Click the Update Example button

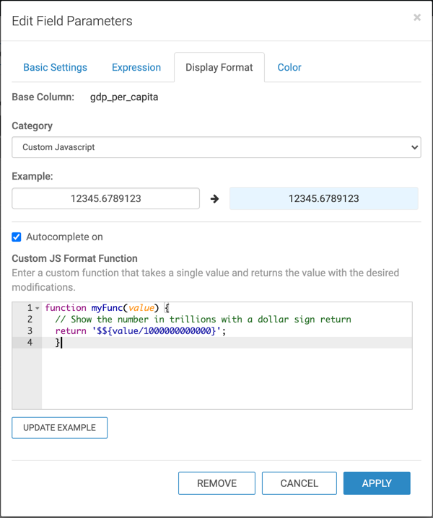[59, 428]
